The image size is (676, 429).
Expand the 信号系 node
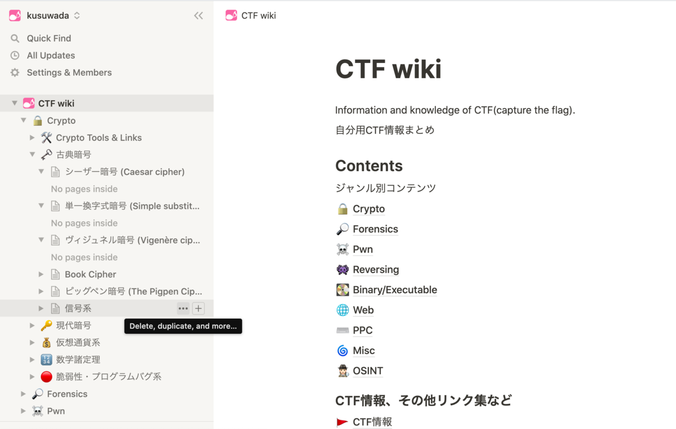coord(41,309)
